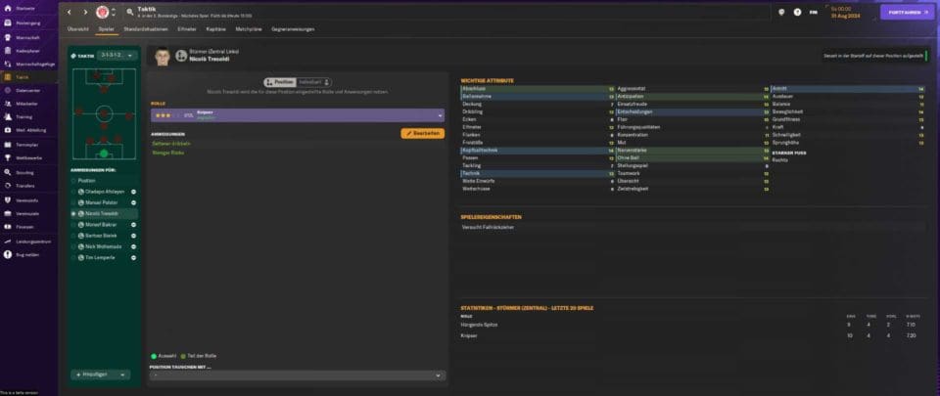
Task: Open the Position tauschen mit dropdown
Action: click(298, 374)
